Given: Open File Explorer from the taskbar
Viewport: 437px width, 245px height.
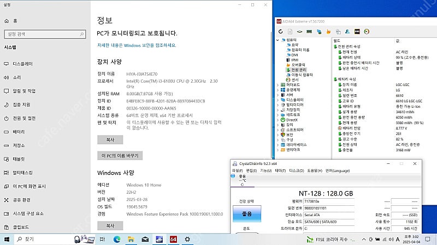Looking at the screenshot, I should 131,239.
